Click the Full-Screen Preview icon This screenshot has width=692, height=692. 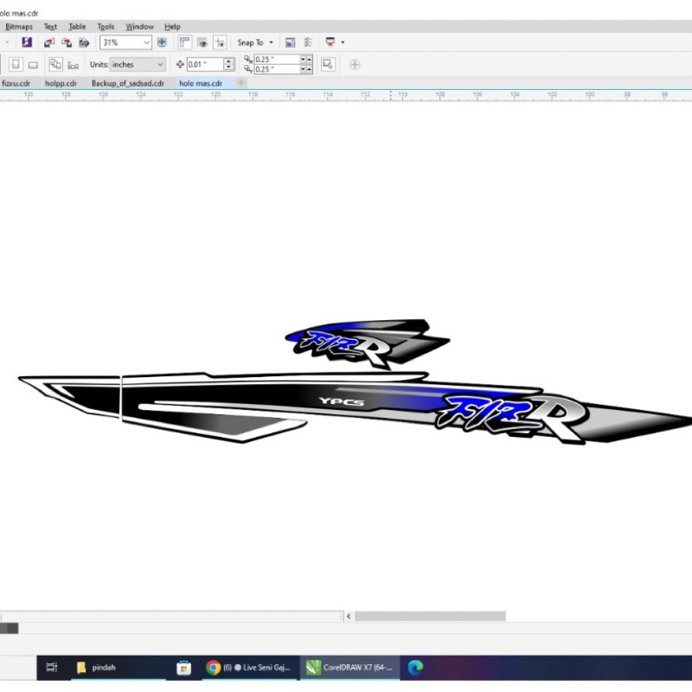point(162,42)
